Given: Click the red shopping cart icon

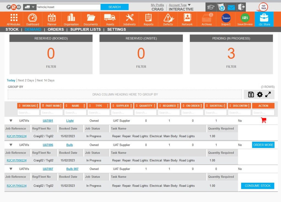Looking at the screenshot, I should [263, 120].
